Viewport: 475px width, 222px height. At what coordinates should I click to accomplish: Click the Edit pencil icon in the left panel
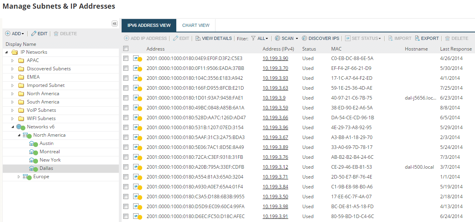[34, 34]
